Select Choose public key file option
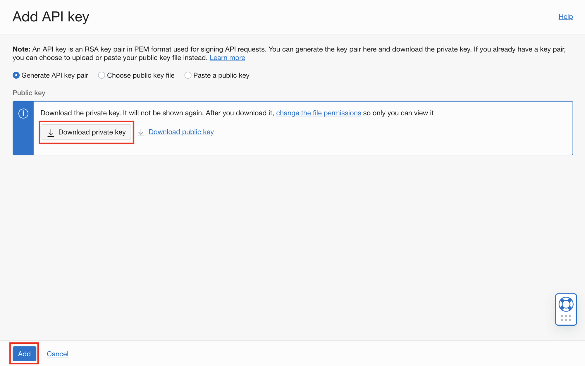Screen dimensions: 585x366 pyautogui.click(x=101, y=75)
